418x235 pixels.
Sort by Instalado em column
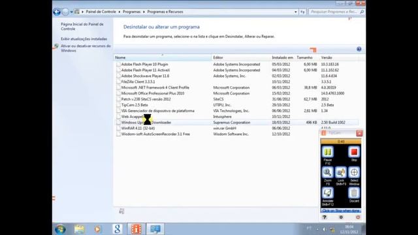coord(283,57)
